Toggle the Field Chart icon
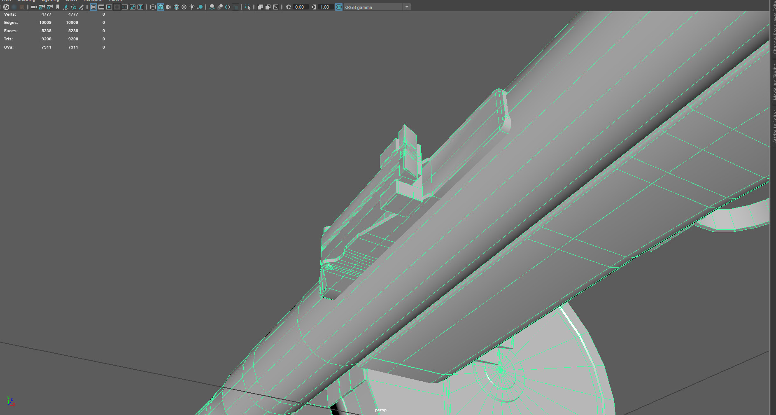 tap(125, 7)
